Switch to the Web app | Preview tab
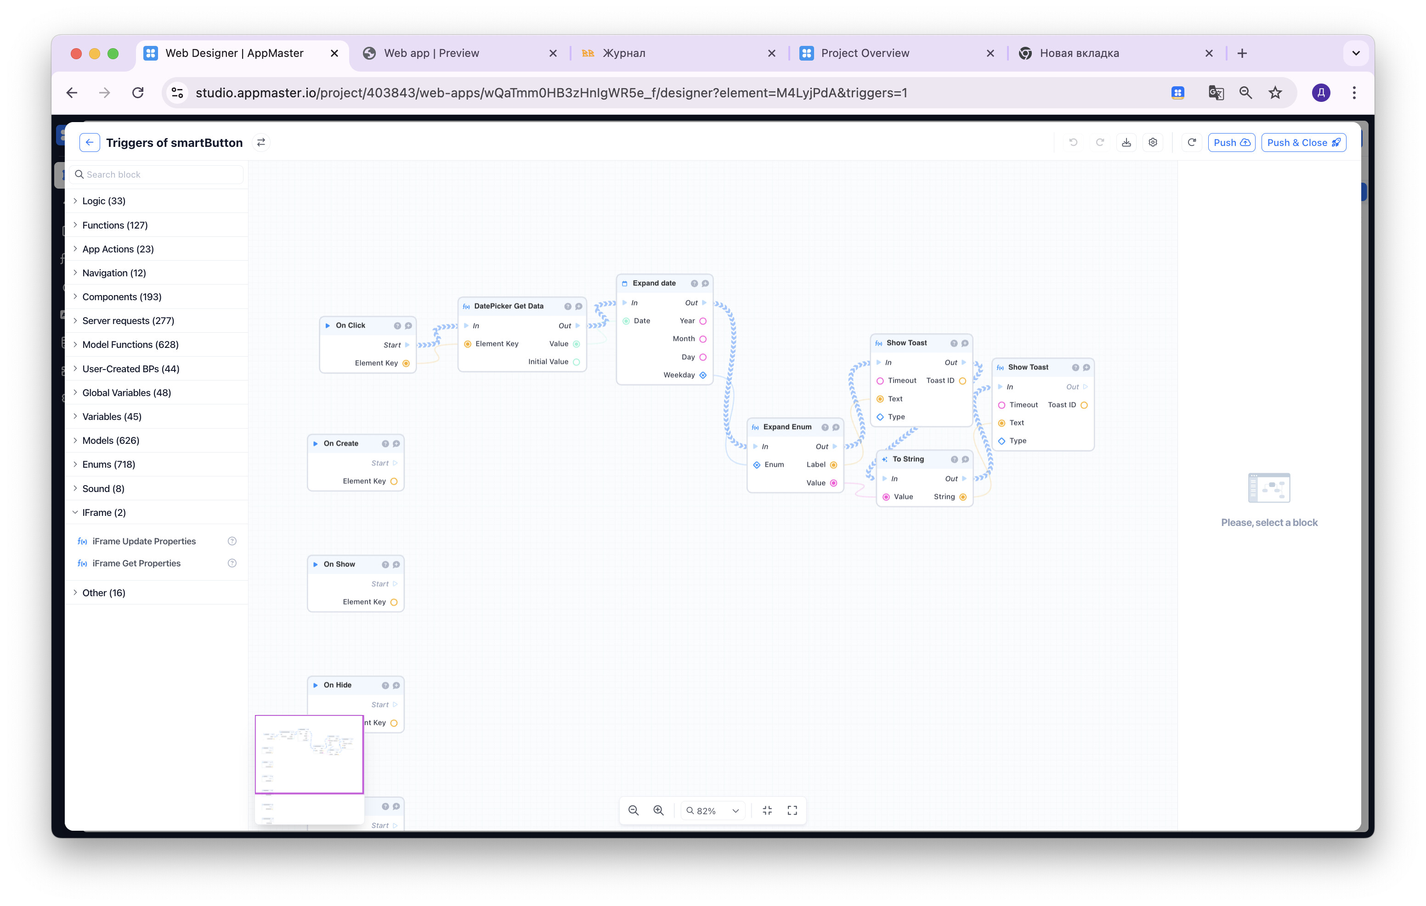The height and width of the screenshot is (906, 1426). point(431,53)
